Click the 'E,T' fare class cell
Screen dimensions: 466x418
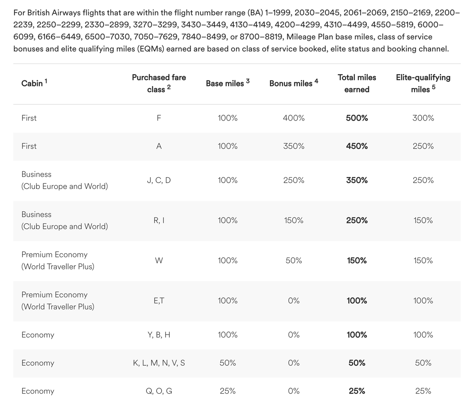tap(159, 301)
